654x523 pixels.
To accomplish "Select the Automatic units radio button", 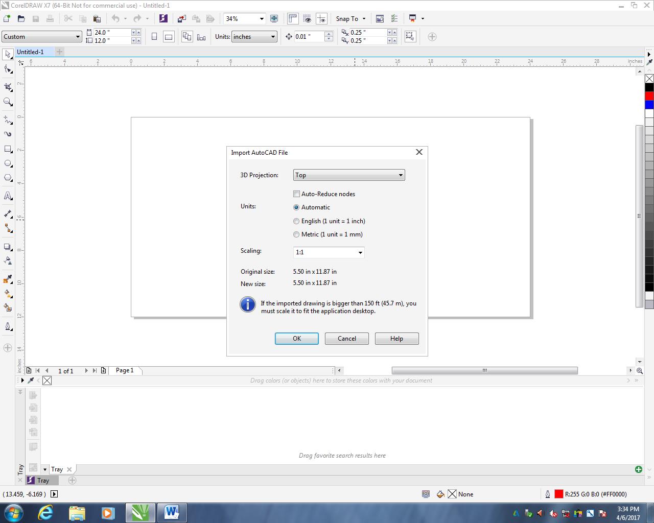I will [296, 207].
